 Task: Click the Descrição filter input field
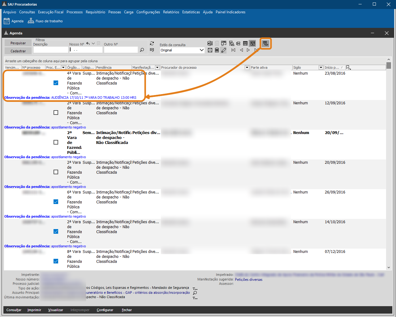click(50, 50)
